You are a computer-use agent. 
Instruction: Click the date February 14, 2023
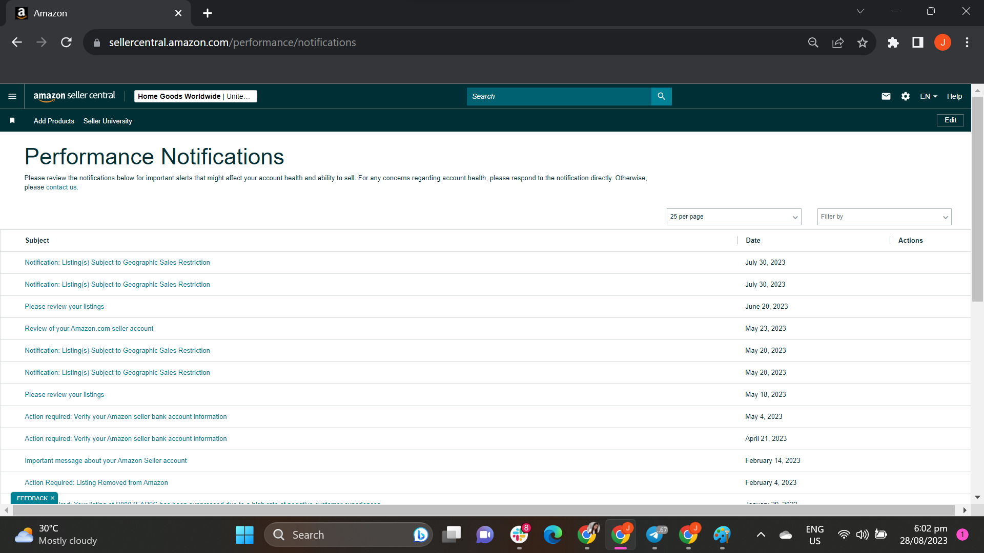[x=773, y=461]
